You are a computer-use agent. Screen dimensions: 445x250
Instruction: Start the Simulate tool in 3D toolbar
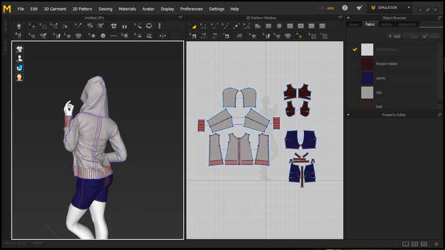pyautogui.click(x=19, y=26)
